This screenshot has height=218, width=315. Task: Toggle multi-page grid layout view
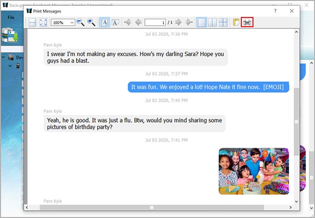222,22
